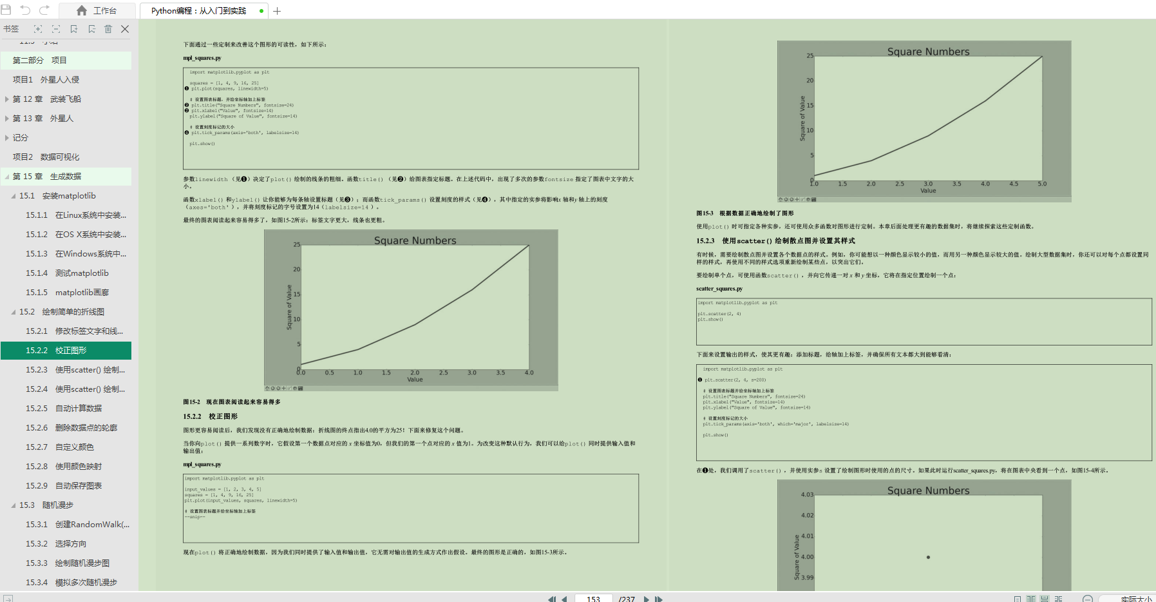The width and height of the screenshot is (1156, 602).
Task: Switch to two-page continuous view icon
Action: [x=1058, y=599]
